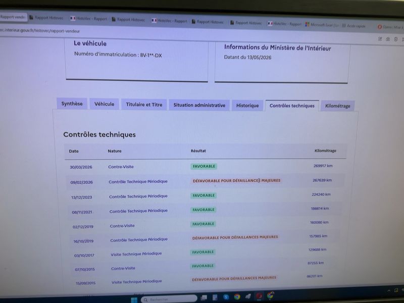Click Contre-Visite on the 30/03/2026 row
404x303 pixels.
(121, 167)
